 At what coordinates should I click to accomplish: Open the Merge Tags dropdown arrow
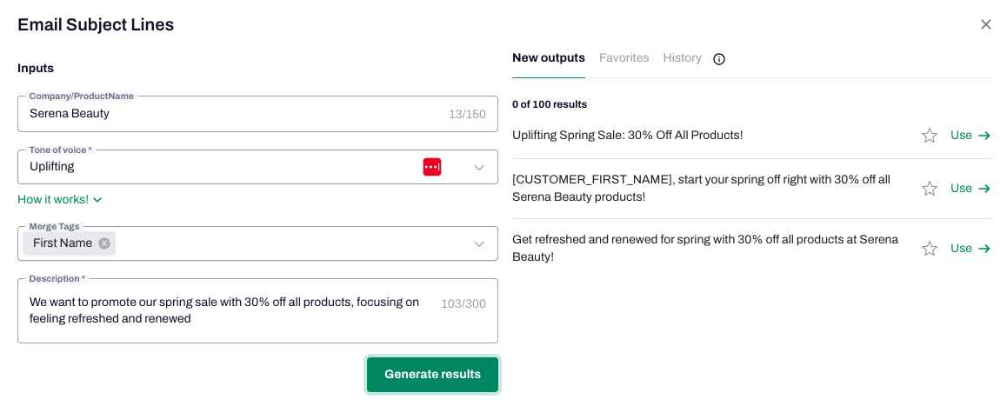[479, 243]
